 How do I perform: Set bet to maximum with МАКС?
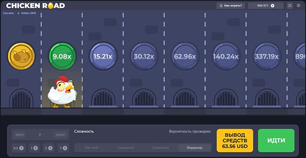(60, 134)
